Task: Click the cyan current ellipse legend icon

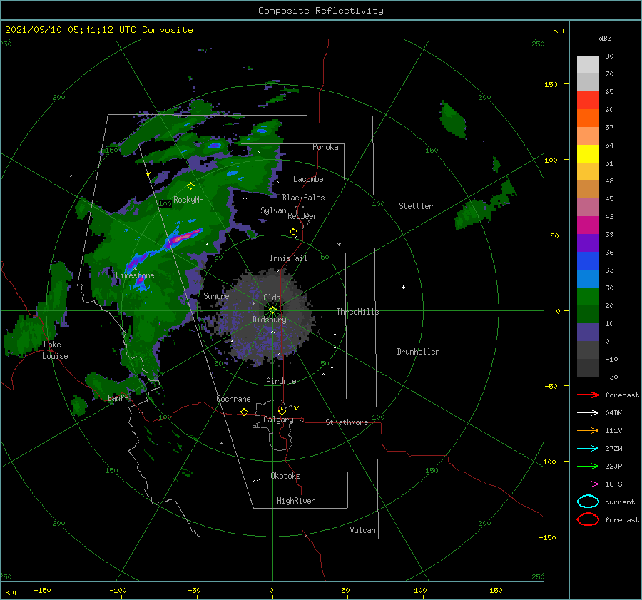Action: coord(588,502)
